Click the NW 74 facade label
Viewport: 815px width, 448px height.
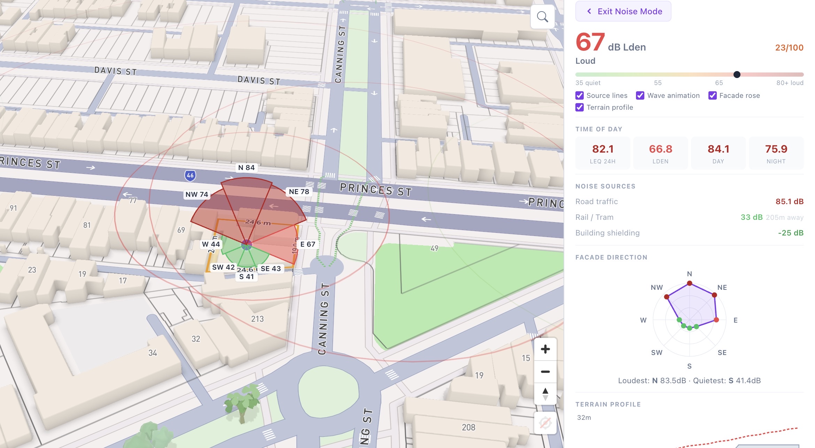(x=197, y=194)
